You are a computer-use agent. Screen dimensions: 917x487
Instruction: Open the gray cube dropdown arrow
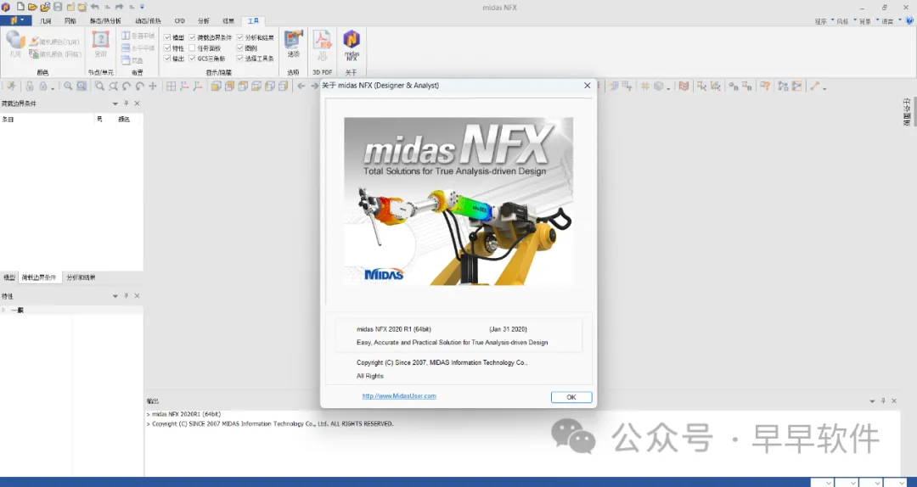(x=668, y=88)
